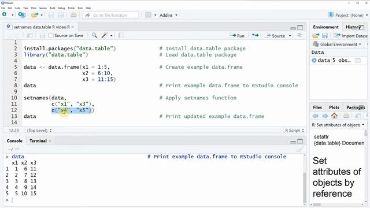Create a new file with the green plus icon
The width and height of the screenshot is (370, 208).
(5, 14)
